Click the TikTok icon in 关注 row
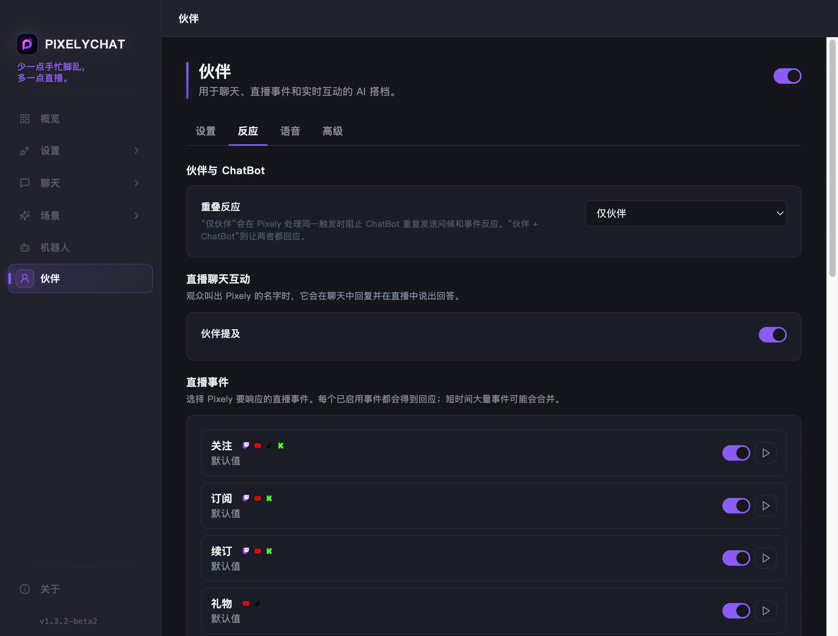Viewport: 838px width, 636px height. point(269,446)
